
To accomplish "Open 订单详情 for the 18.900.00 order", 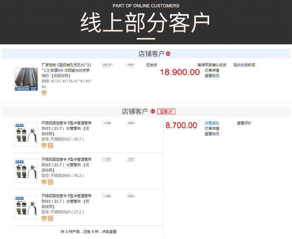I will point(212,71).
